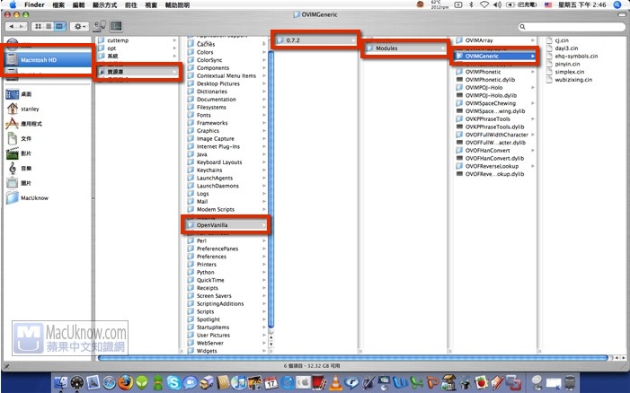Click the Safari icon in the Dock
The width and height of the screenshot is (630, 393).
110,383
